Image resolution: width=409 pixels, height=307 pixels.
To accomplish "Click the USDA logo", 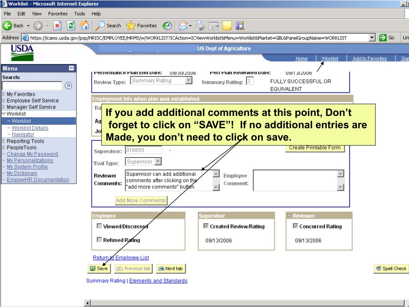I will [x=22, y=53].
